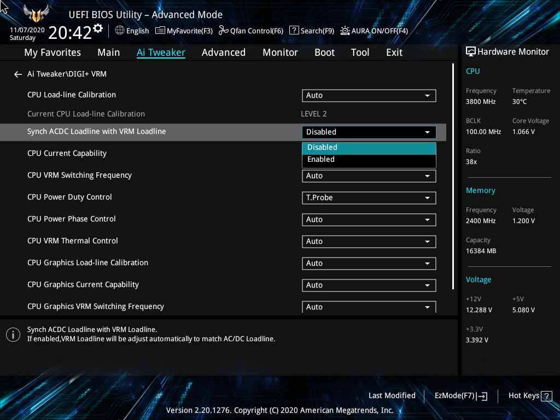Click the settings list scrollbar
Image resolution: width=560 pixels, height=420 pixels.
click(453, 177)
